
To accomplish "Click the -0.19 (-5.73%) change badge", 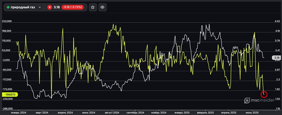I will coord(73,7).
